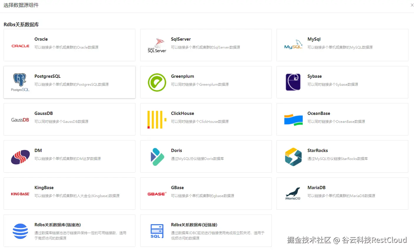Click the PostgreSQL elephant logo
Image resolution: width=414 pixels, height=251 pixels.
click(x=20, y=82)
